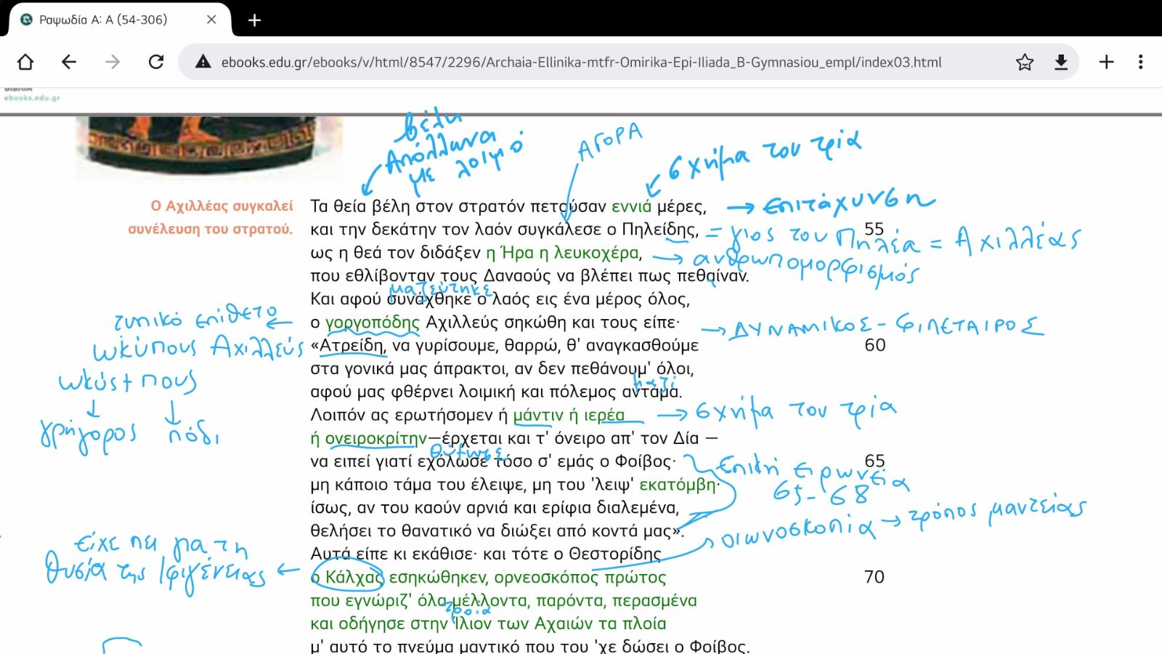Click the line number 60

pyautogui.click(x=874, y=345)
